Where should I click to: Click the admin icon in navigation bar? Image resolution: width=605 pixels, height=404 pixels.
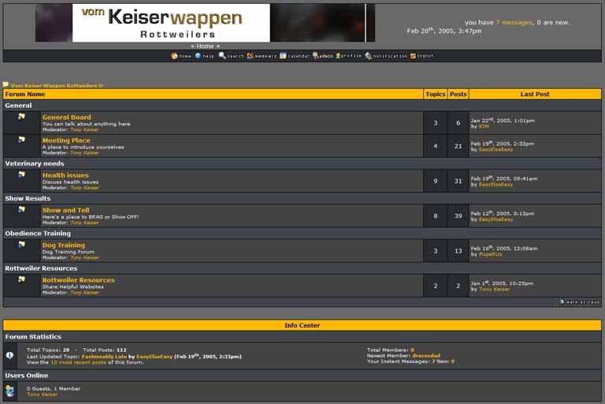(x=316, y=56)
